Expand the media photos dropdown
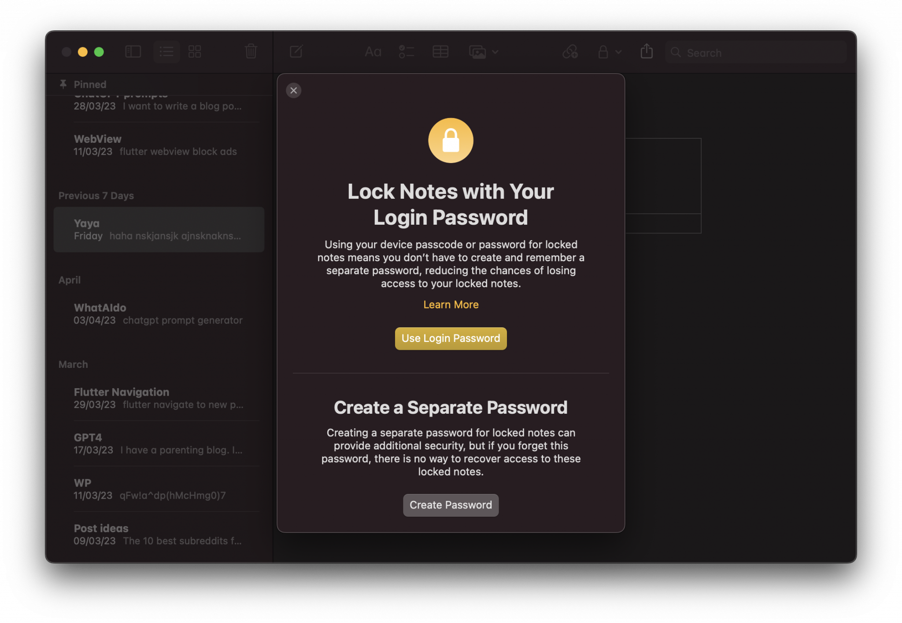The image size is (902, 623). click(x=484, y=52)
